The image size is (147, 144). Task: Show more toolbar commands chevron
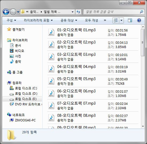tap(105, 20)
